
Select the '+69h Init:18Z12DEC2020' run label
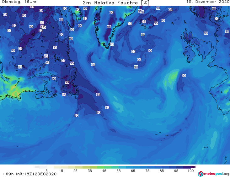29,174
